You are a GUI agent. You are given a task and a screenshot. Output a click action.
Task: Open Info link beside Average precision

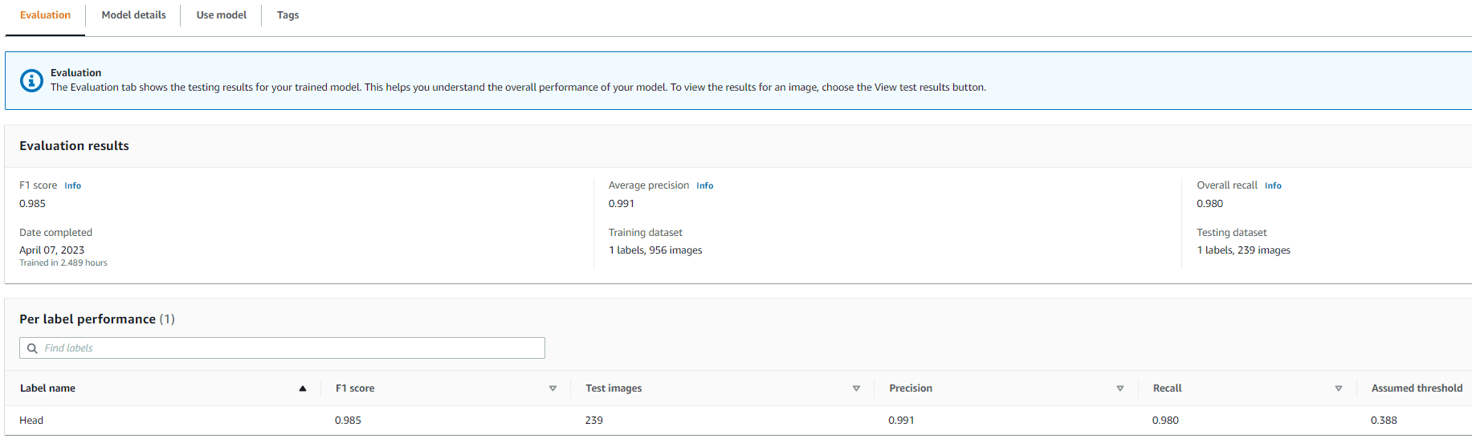[704, 185]
